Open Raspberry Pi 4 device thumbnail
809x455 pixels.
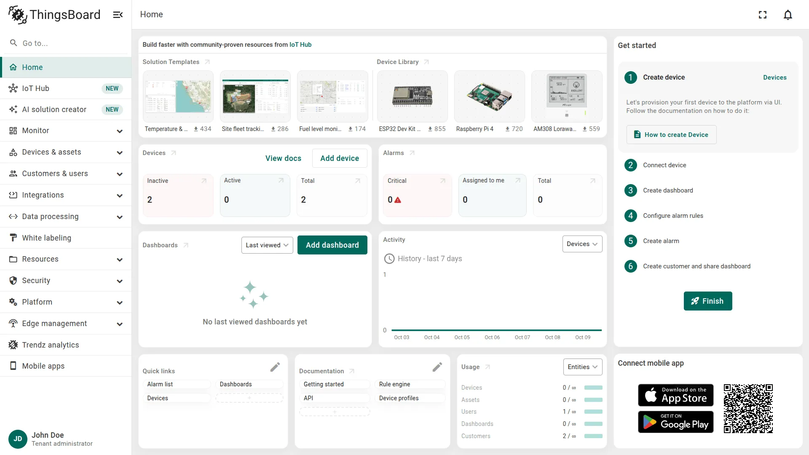click(490, 96)
